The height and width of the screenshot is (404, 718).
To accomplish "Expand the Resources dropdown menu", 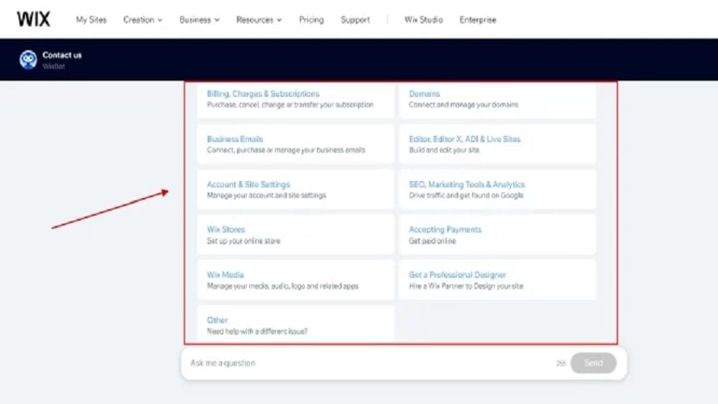I will (259, 19).
